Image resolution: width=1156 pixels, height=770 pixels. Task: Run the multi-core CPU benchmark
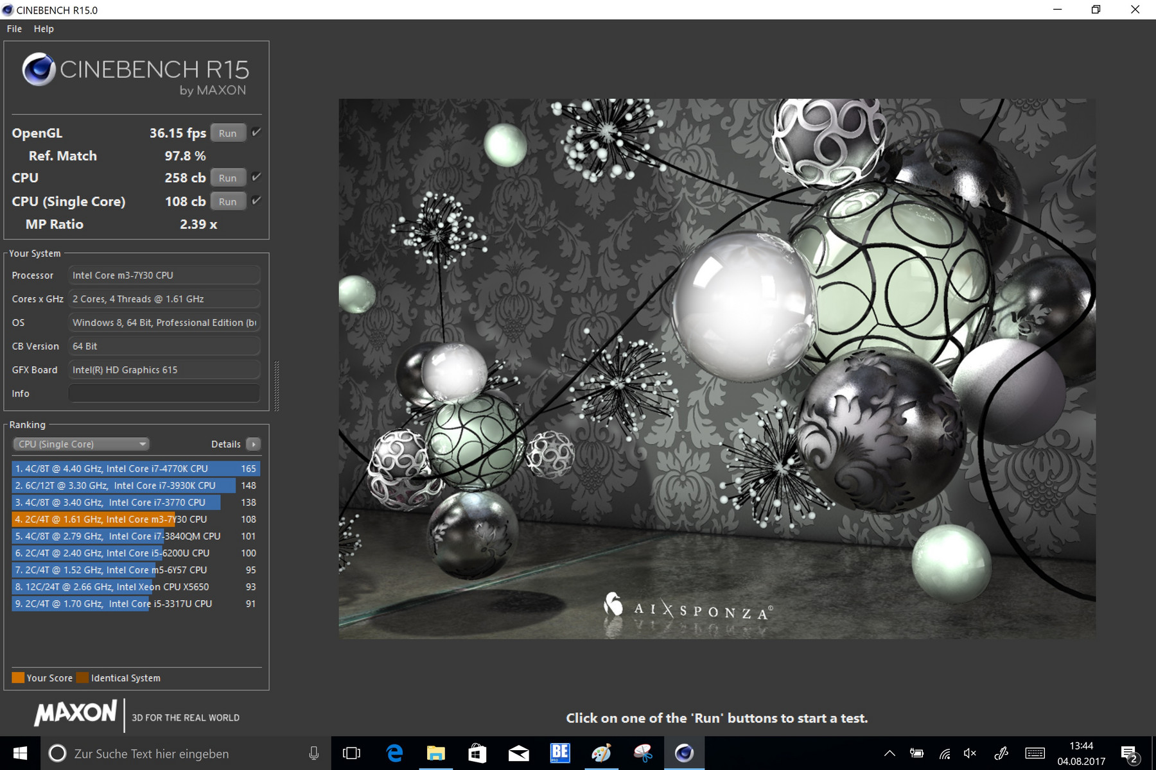pos(228,178)
